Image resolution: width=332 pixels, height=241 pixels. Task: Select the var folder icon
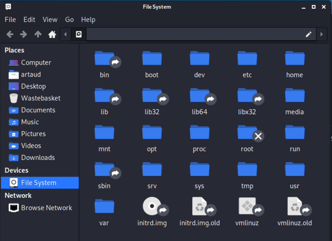coord(104,206)
